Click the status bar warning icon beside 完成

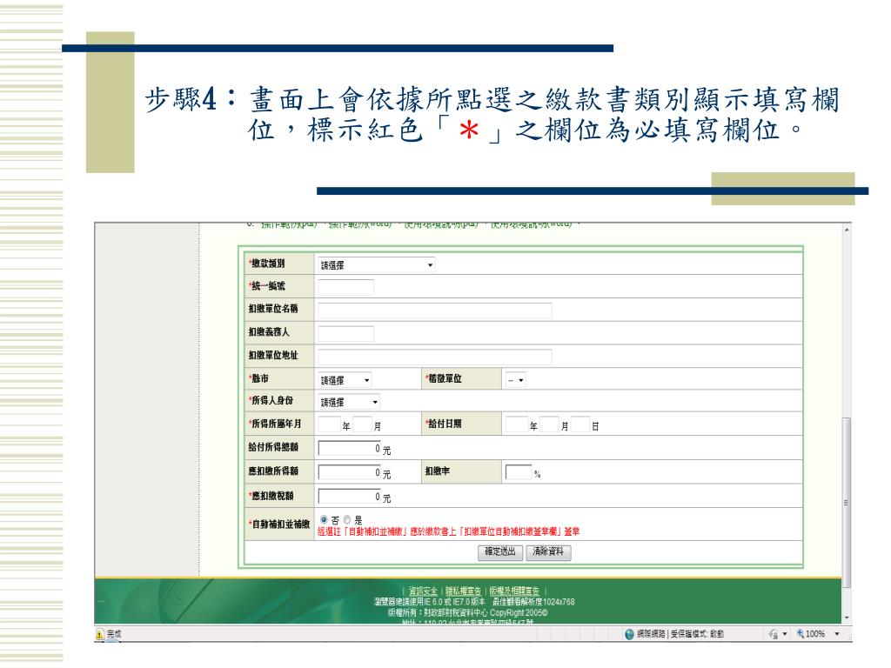point(100,634)
